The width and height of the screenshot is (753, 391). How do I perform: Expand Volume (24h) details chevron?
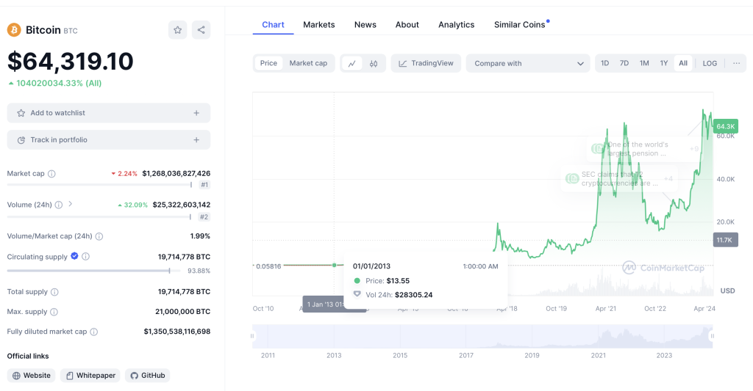pyautogui.click(x=70, y=204)
